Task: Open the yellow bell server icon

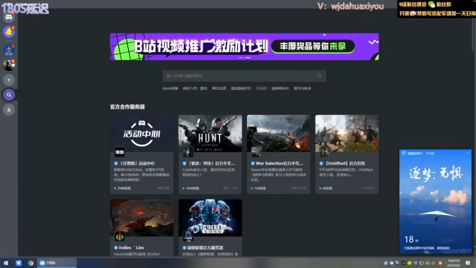Action: [x=9, y=32]
